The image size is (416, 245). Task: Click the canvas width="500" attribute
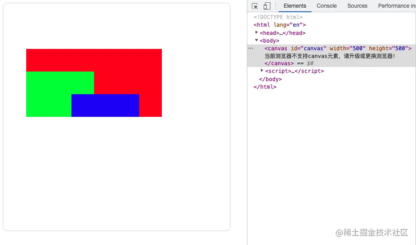(x=348, y=48)
